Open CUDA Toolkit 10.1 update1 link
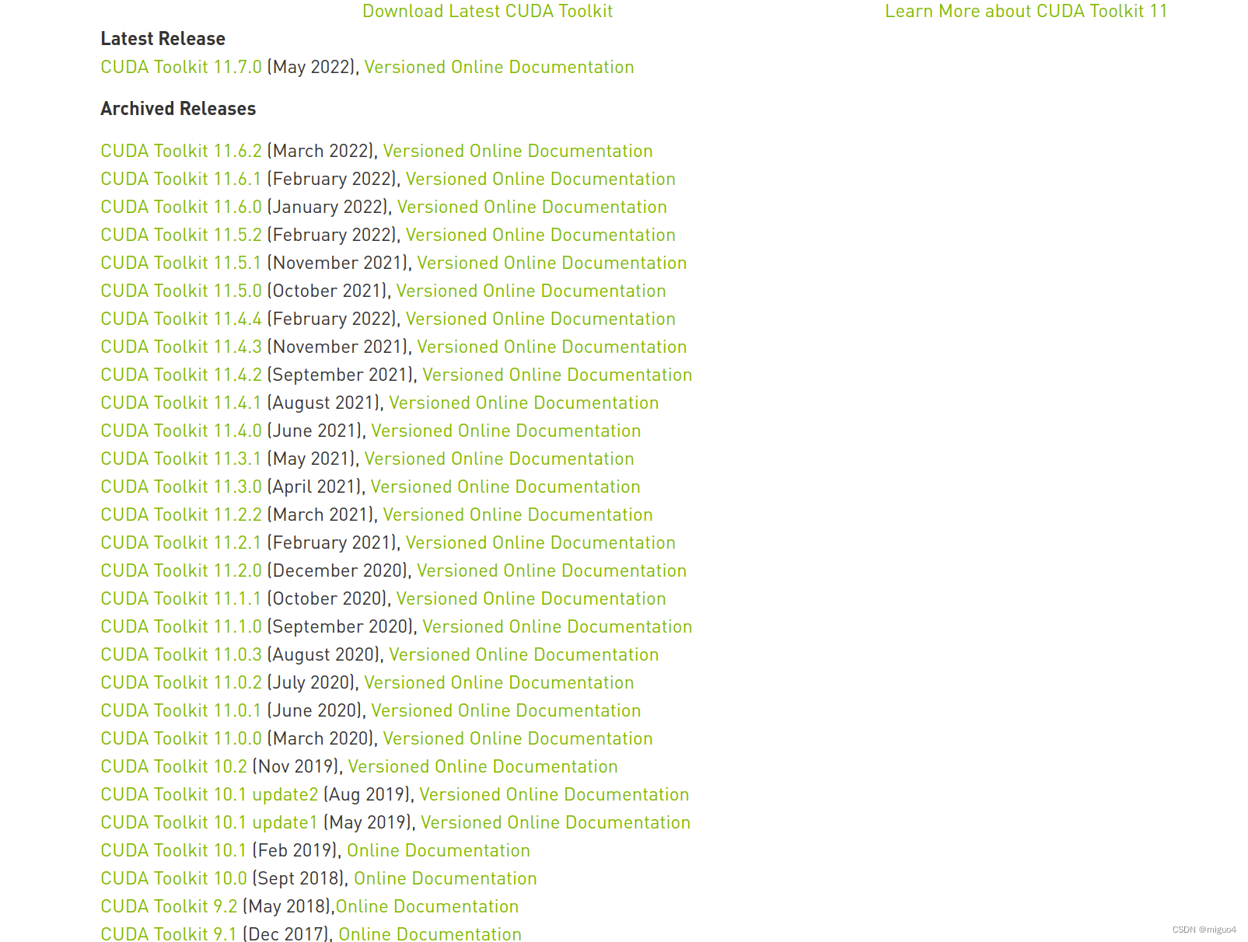The width and height of the screenshot is (1248, 942). click(x=209, y=822)
